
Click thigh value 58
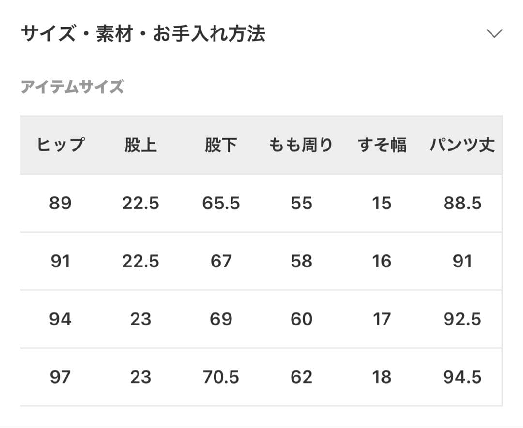tap(301, 262)
